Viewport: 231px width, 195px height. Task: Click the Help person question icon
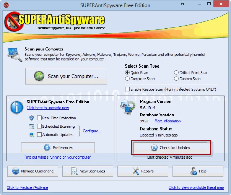(193, 171)
